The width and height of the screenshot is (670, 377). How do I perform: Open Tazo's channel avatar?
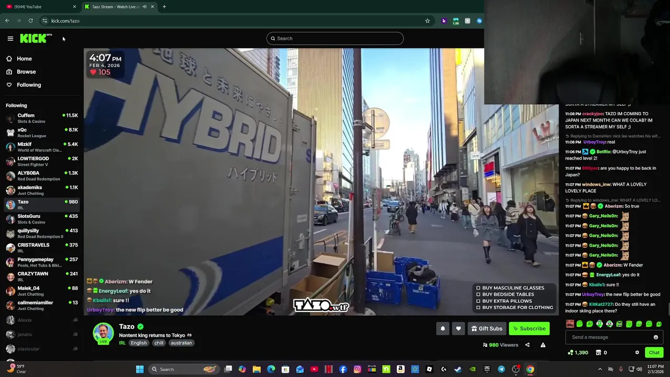[103, 334]
